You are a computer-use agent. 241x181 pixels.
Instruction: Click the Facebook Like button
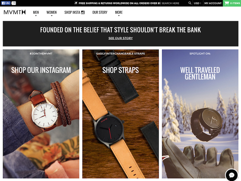click(x=6, y=3)
